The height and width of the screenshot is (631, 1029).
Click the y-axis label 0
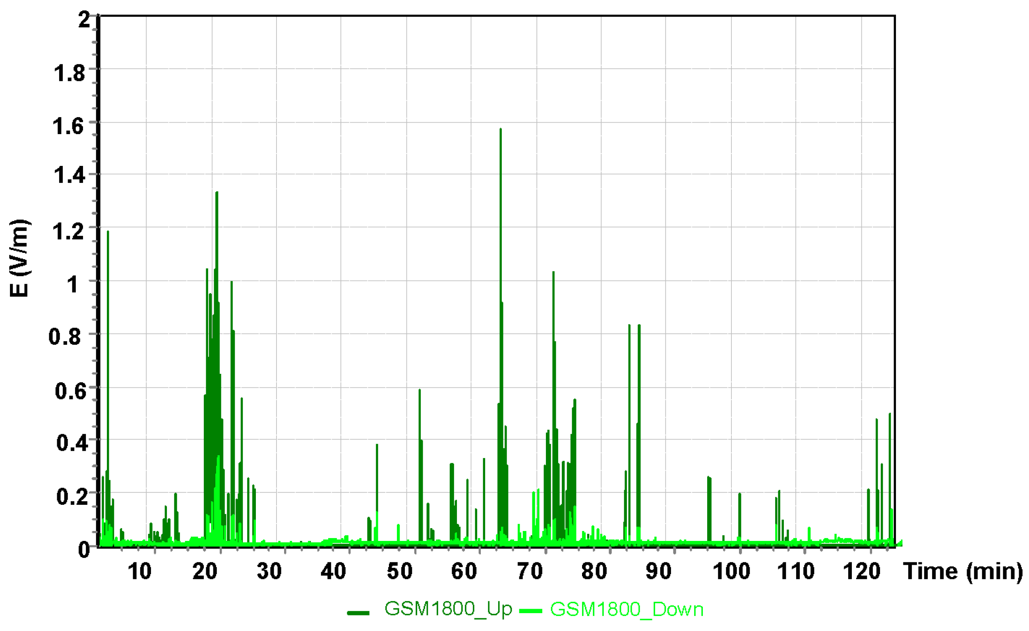pyautogui.click(x=83, y=549)
